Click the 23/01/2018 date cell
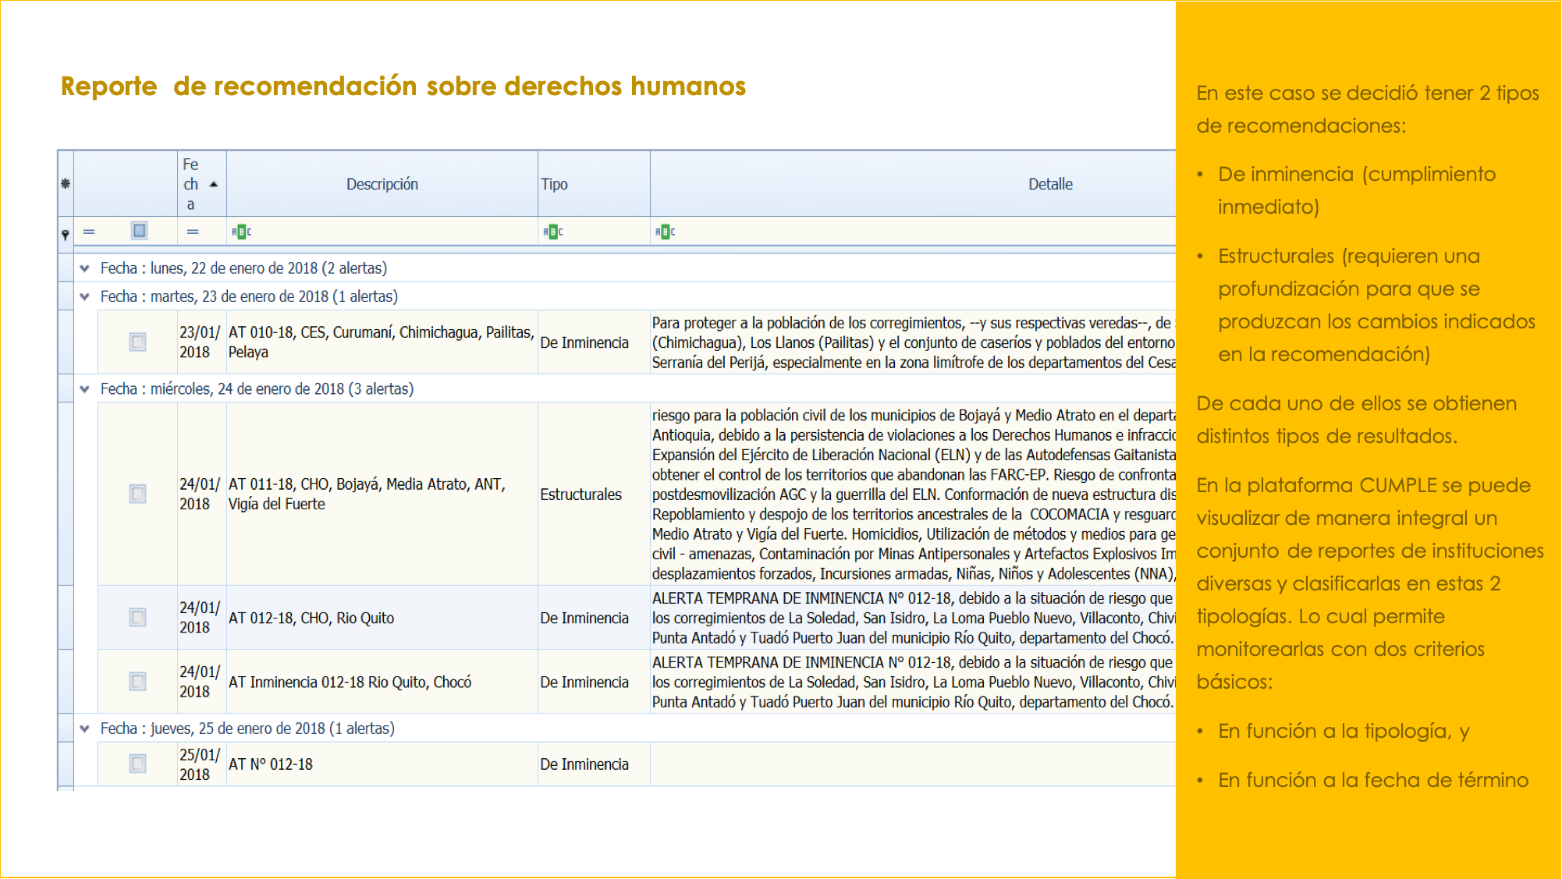 [x=201, y=342]
